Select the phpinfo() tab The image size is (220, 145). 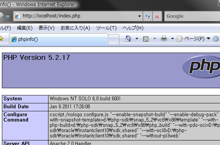point(59,39)
